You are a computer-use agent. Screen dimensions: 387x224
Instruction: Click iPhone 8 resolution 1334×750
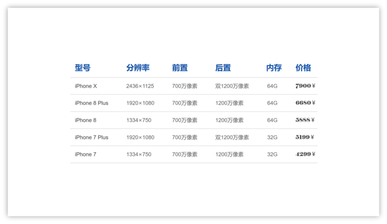[x=139, y=120]
